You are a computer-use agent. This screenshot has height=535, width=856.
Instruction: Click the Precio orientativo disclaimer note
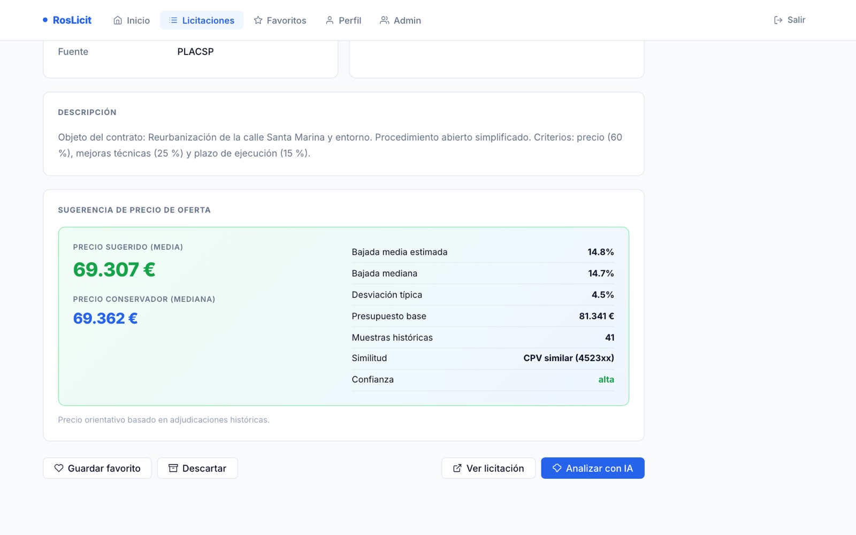(164, 420)
